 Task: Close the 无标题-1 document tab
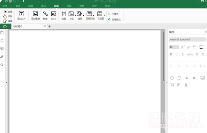pyautogui.click(x=45, y=26)
